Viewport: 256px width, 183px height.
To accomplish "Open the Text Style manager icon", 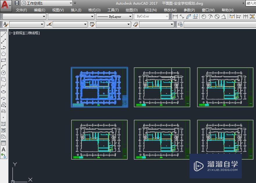I will click(6, 24).
